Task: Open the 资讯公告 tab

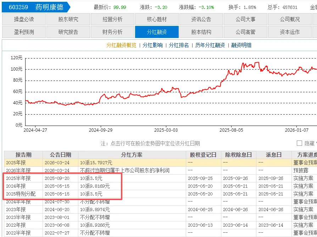Action: point(201,19)
